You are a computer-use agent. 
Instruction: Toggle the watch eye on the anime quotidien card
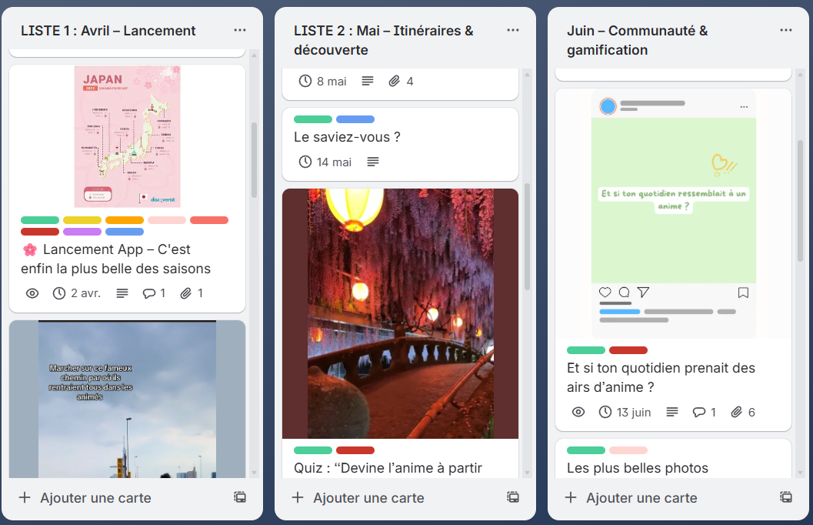click(578, 412)
